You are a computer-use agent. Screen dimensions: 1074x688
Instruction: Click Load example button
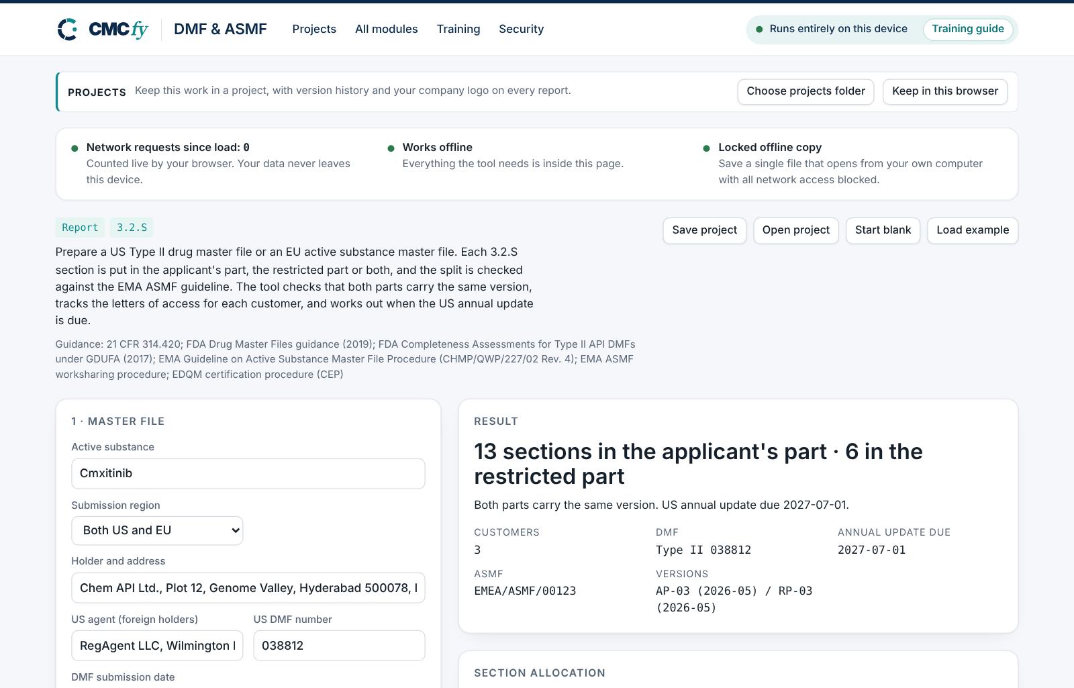(x=973, y=230)
